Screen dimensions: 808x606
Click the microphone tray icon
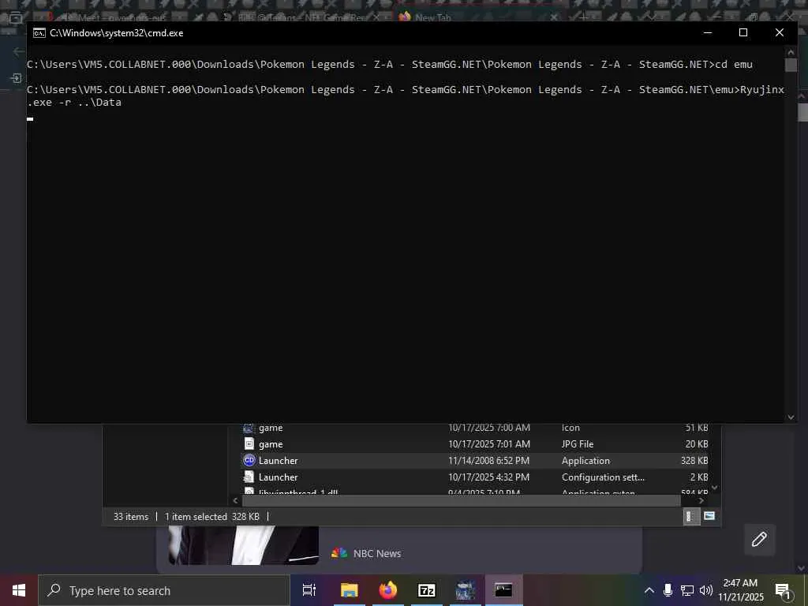pos(668,590)
